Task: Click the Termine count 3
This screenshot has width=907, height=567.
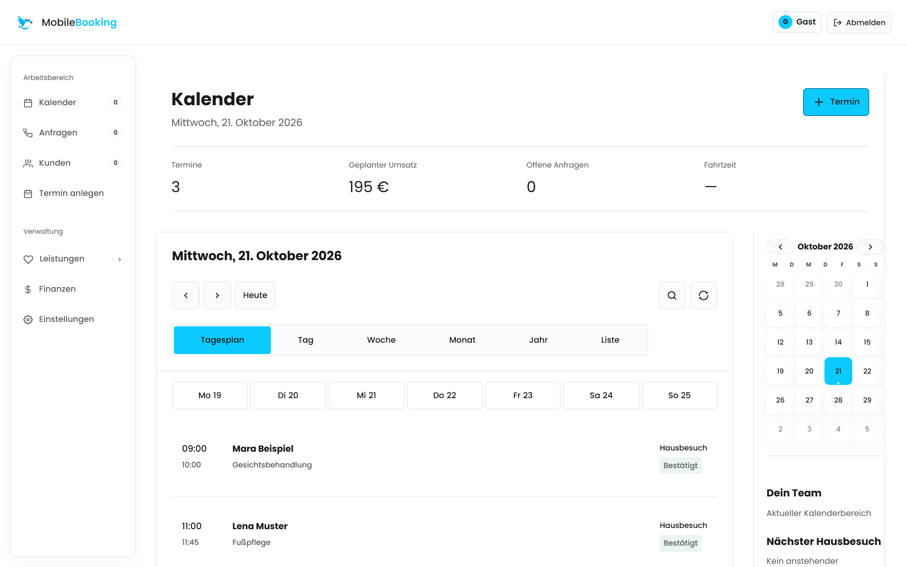Action: [x=176, y=187]
